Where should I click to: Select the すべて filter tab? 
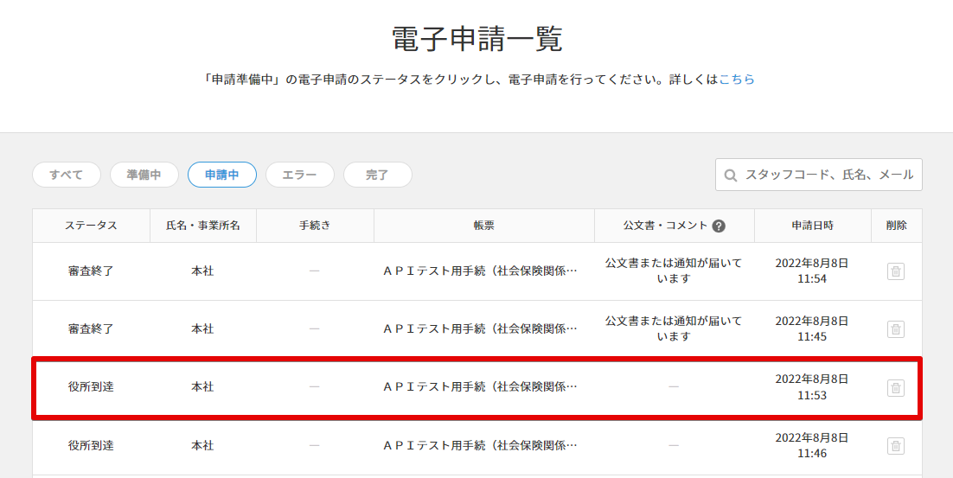point(67,175)
